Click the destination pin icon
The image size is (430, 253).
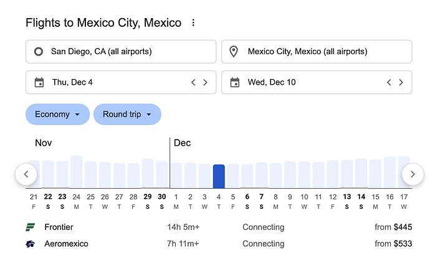(234, 52)
